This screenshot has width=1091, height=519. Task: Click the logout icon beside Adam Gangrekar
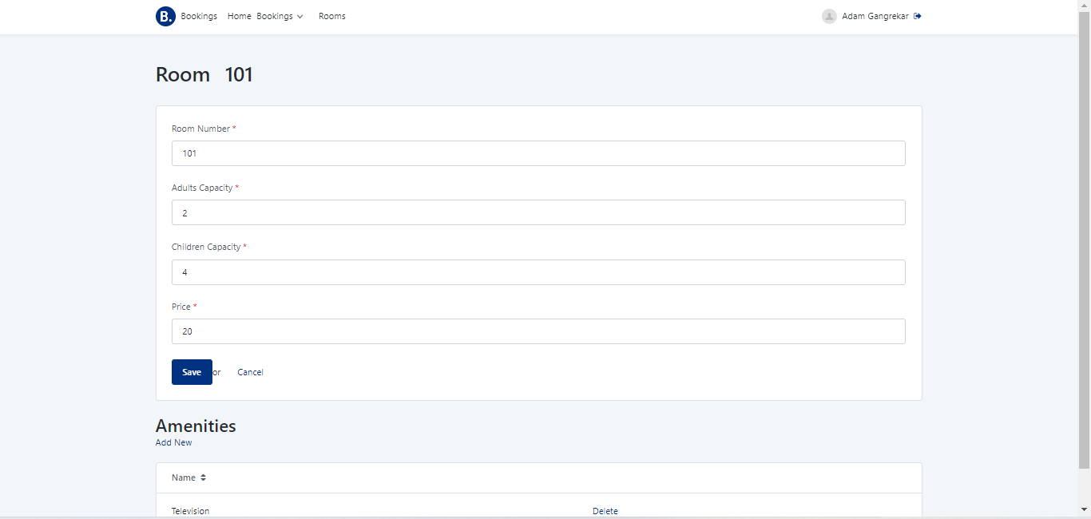tap(918, 16)
